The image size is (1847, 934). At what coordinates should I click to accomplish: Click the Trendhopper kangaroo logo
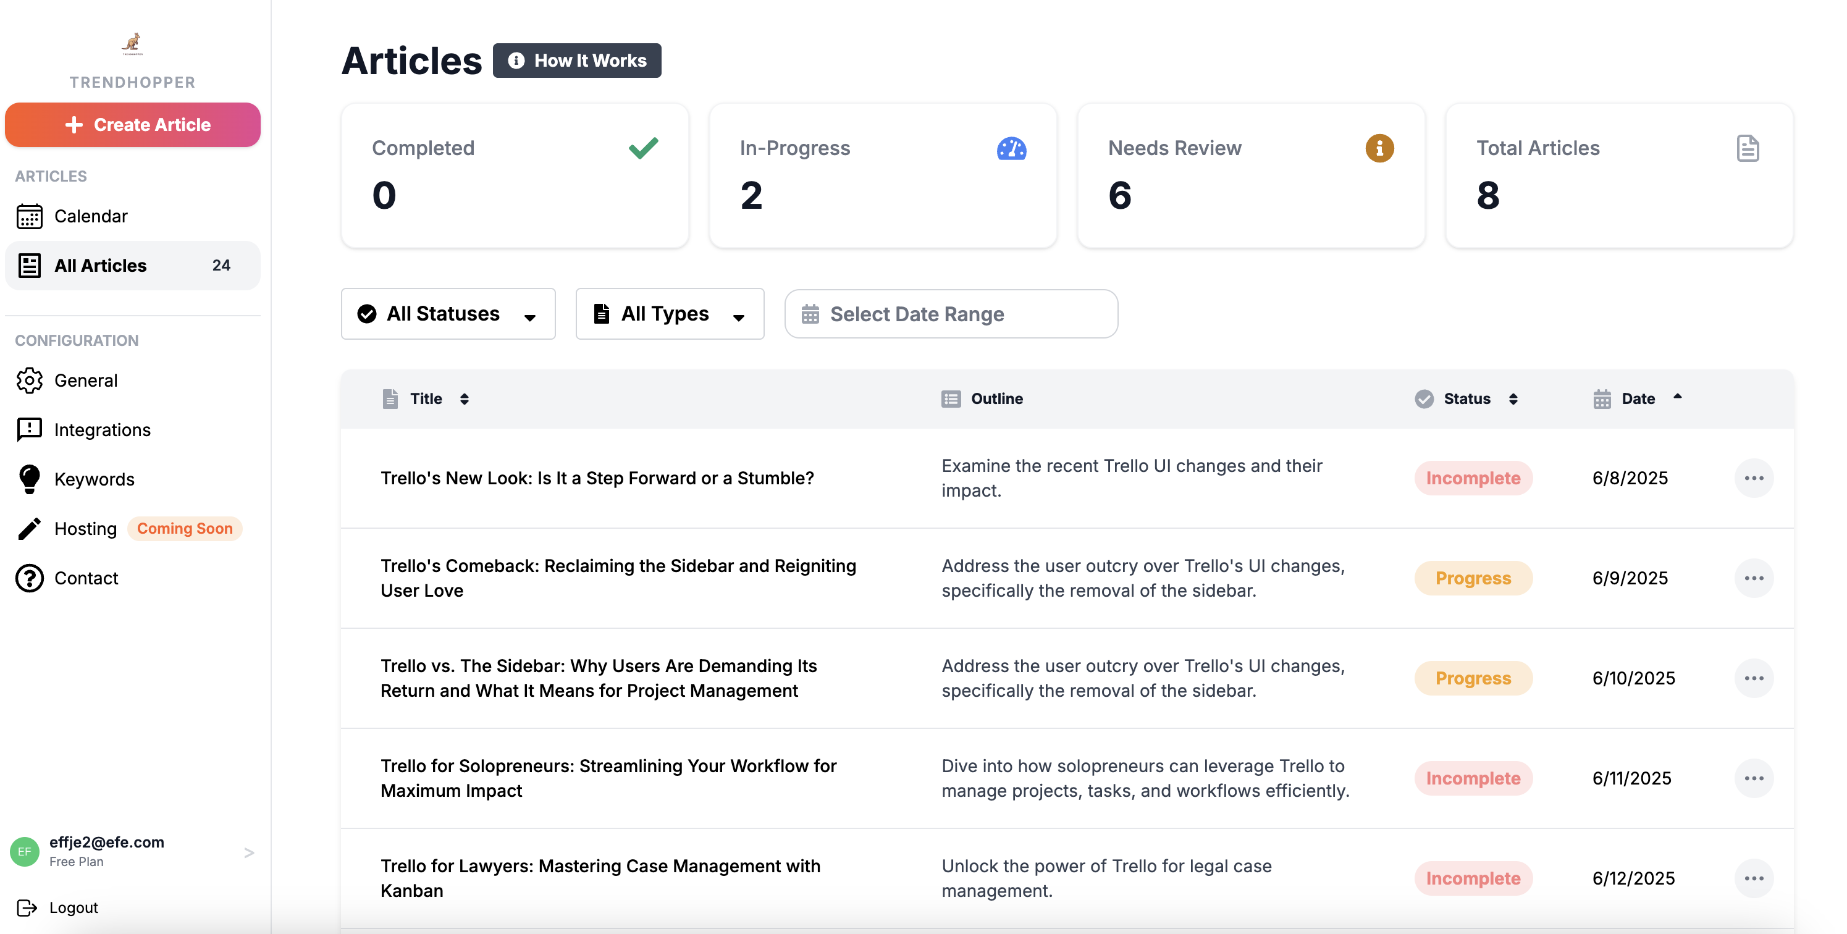(x=132, y=44)
